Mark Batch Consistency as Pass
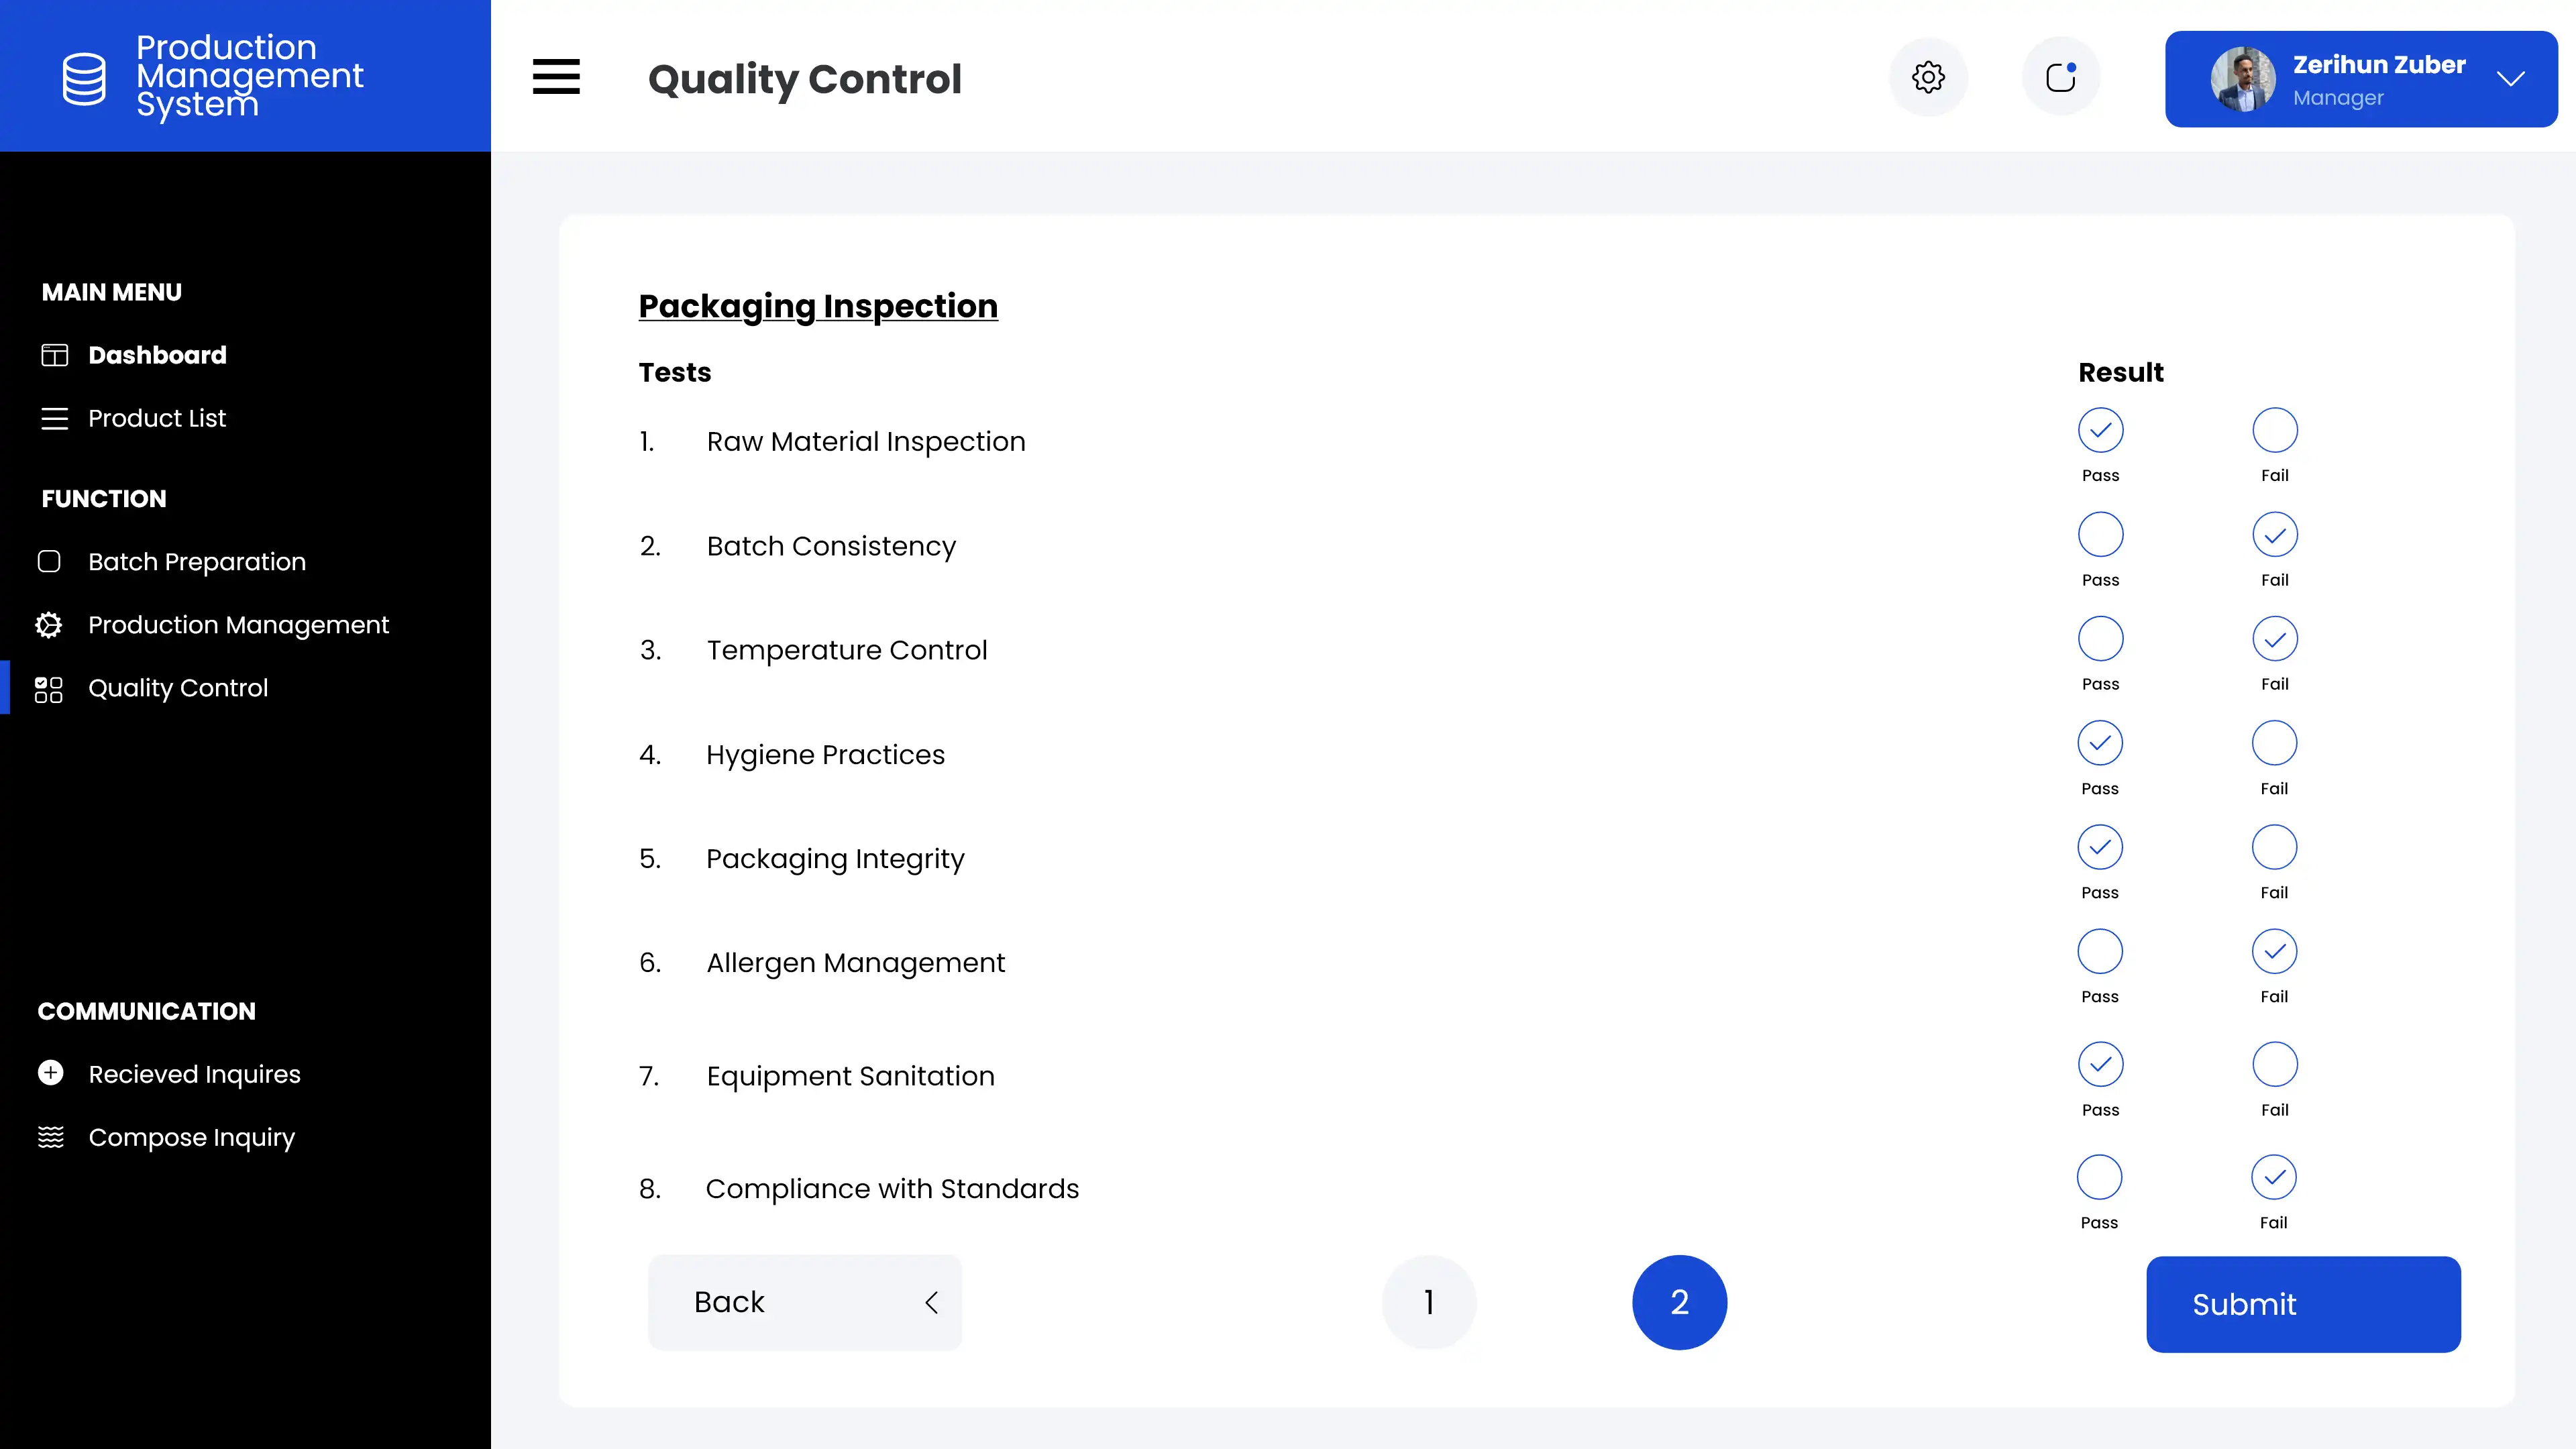2576x1449 pixels. click(x=2100, y=535)
